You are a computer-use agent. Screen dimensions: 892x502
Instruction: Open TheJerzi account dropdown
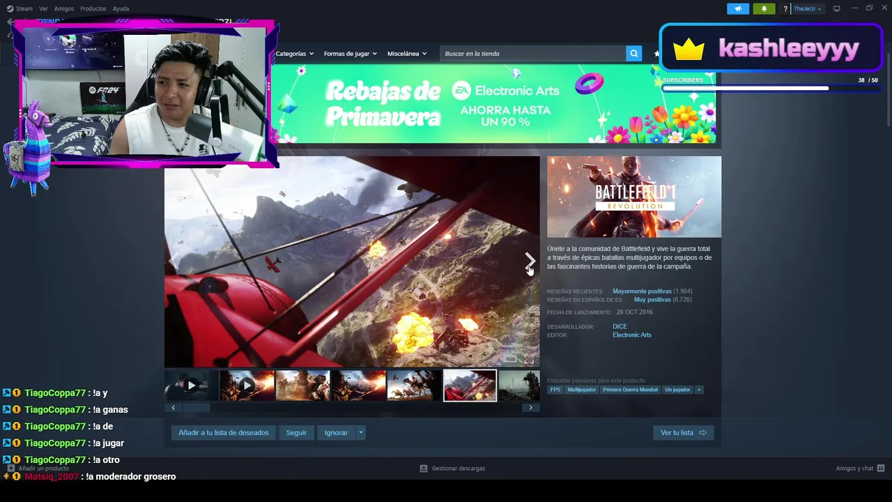point(808,8)
